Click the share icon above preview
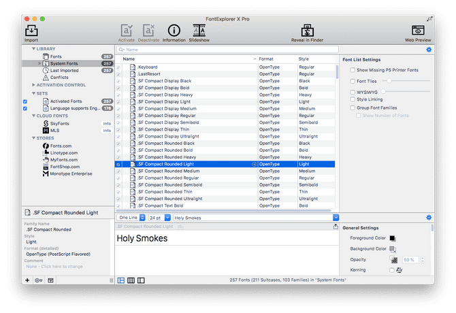The width and height of the screenshot is (456, 313). [x=336, y=227]
